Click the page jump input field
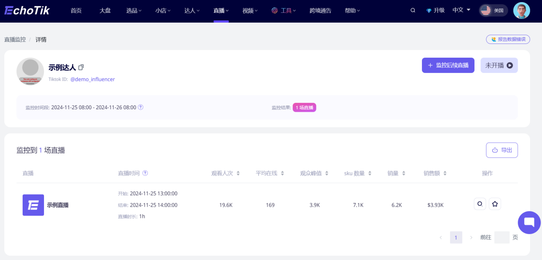 click(501, 237)
